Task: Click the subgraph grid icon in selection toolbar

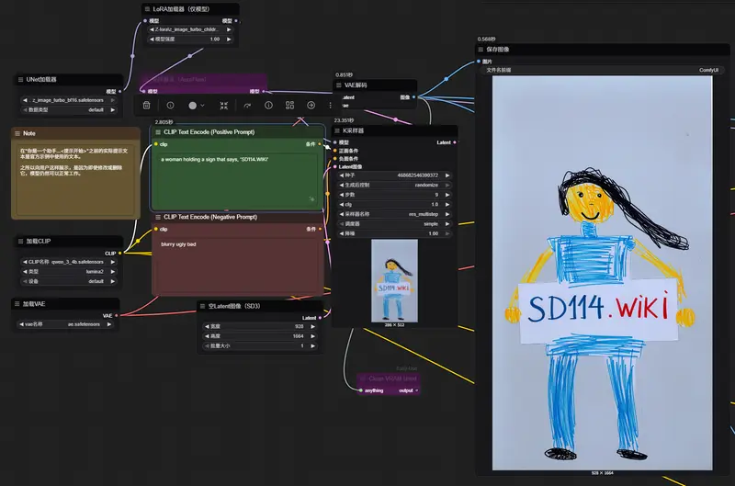Action: (289, 106)
